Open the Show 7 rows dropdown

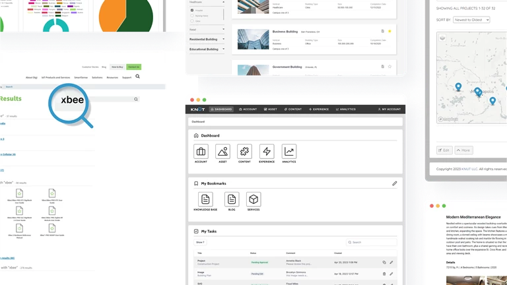pos(200,242)
